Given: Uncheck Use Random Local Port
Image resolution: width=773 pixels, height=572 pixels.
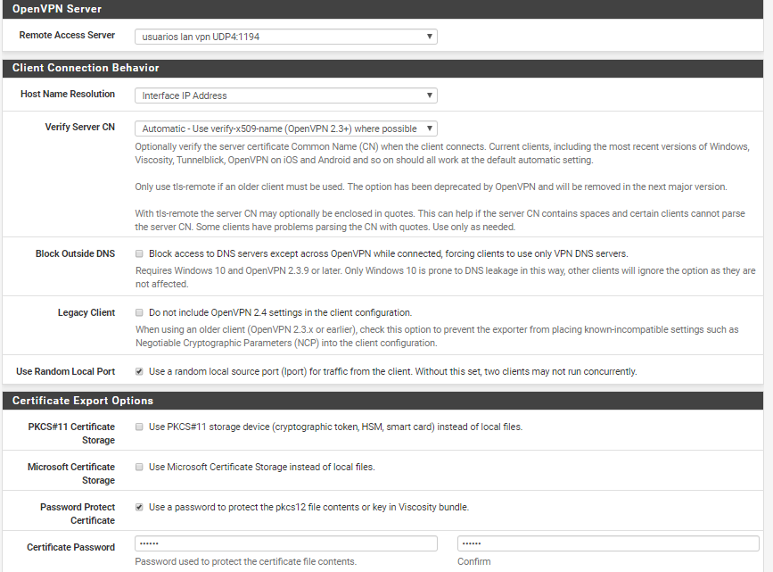Looking at the screenshot, I should 139,371.
